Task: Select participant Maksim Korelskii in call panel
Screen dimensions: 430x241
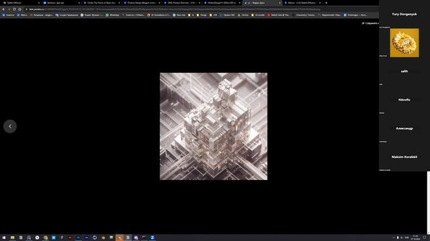Action: tap(404, 157)
